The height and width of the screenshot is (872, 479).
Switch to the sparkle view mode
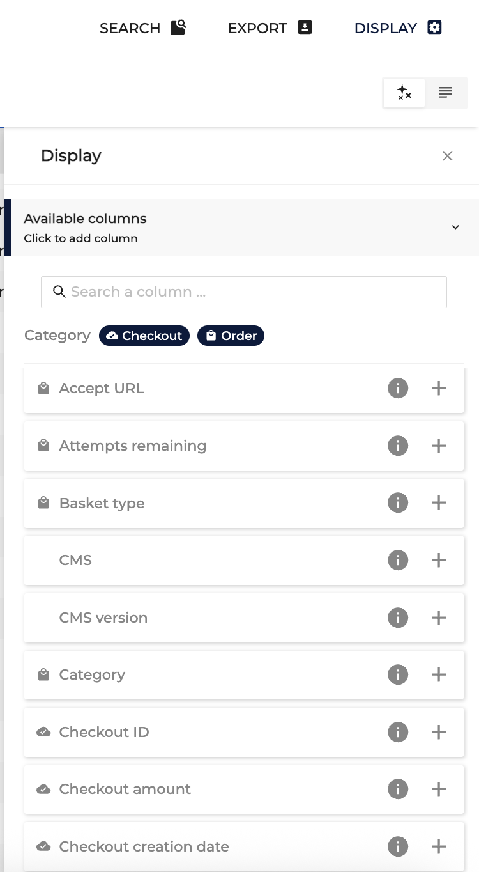(404, 93)
